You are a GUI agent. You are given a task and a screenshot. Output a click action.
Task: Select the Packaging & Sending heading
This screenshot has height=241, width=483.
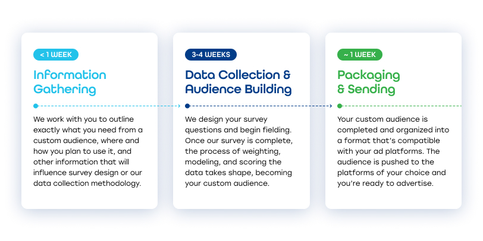click(369, 82)
